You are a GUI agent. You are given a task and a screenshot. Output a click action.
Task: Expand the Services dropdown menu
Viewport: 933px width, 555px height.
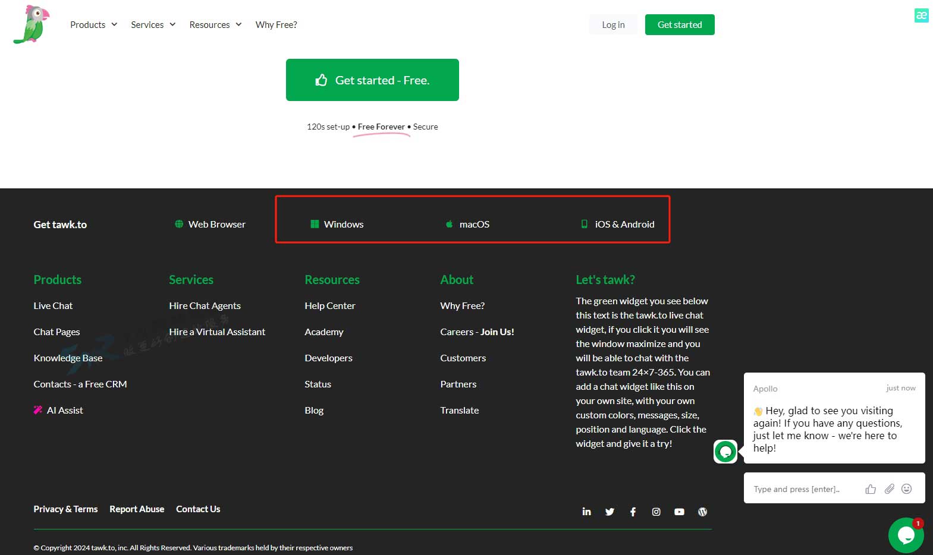point(153,24)
